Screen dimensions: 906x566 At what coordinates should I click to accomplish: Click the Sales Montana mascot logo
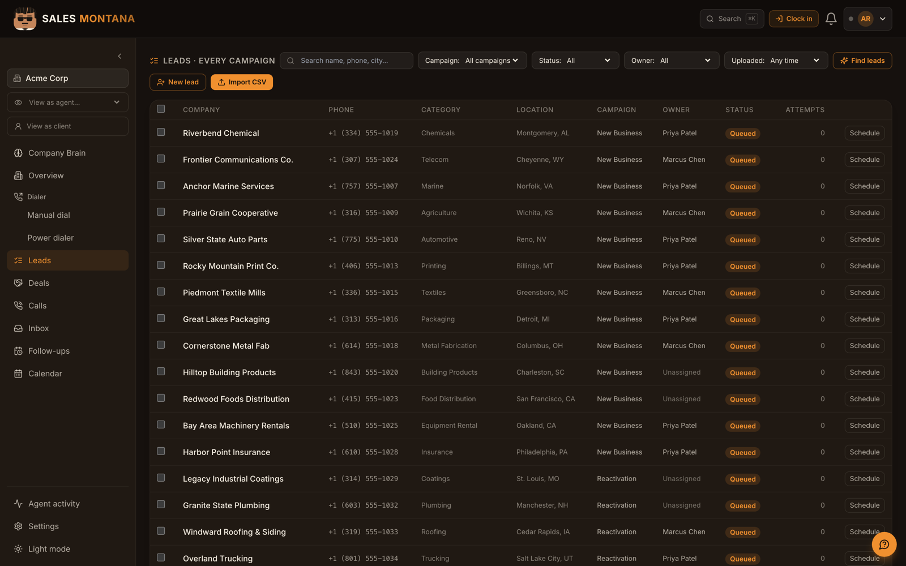click(25, 19)
